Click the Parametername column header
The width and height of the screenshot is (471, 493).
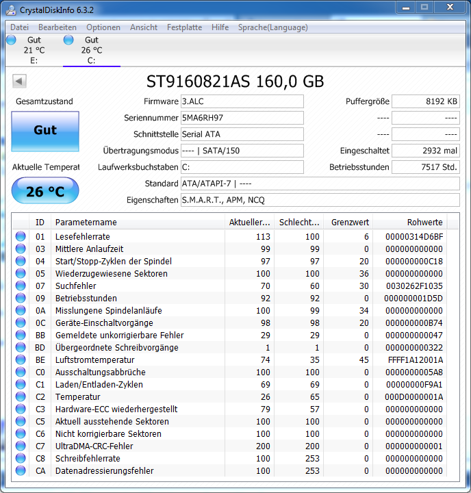pos(138,223)
